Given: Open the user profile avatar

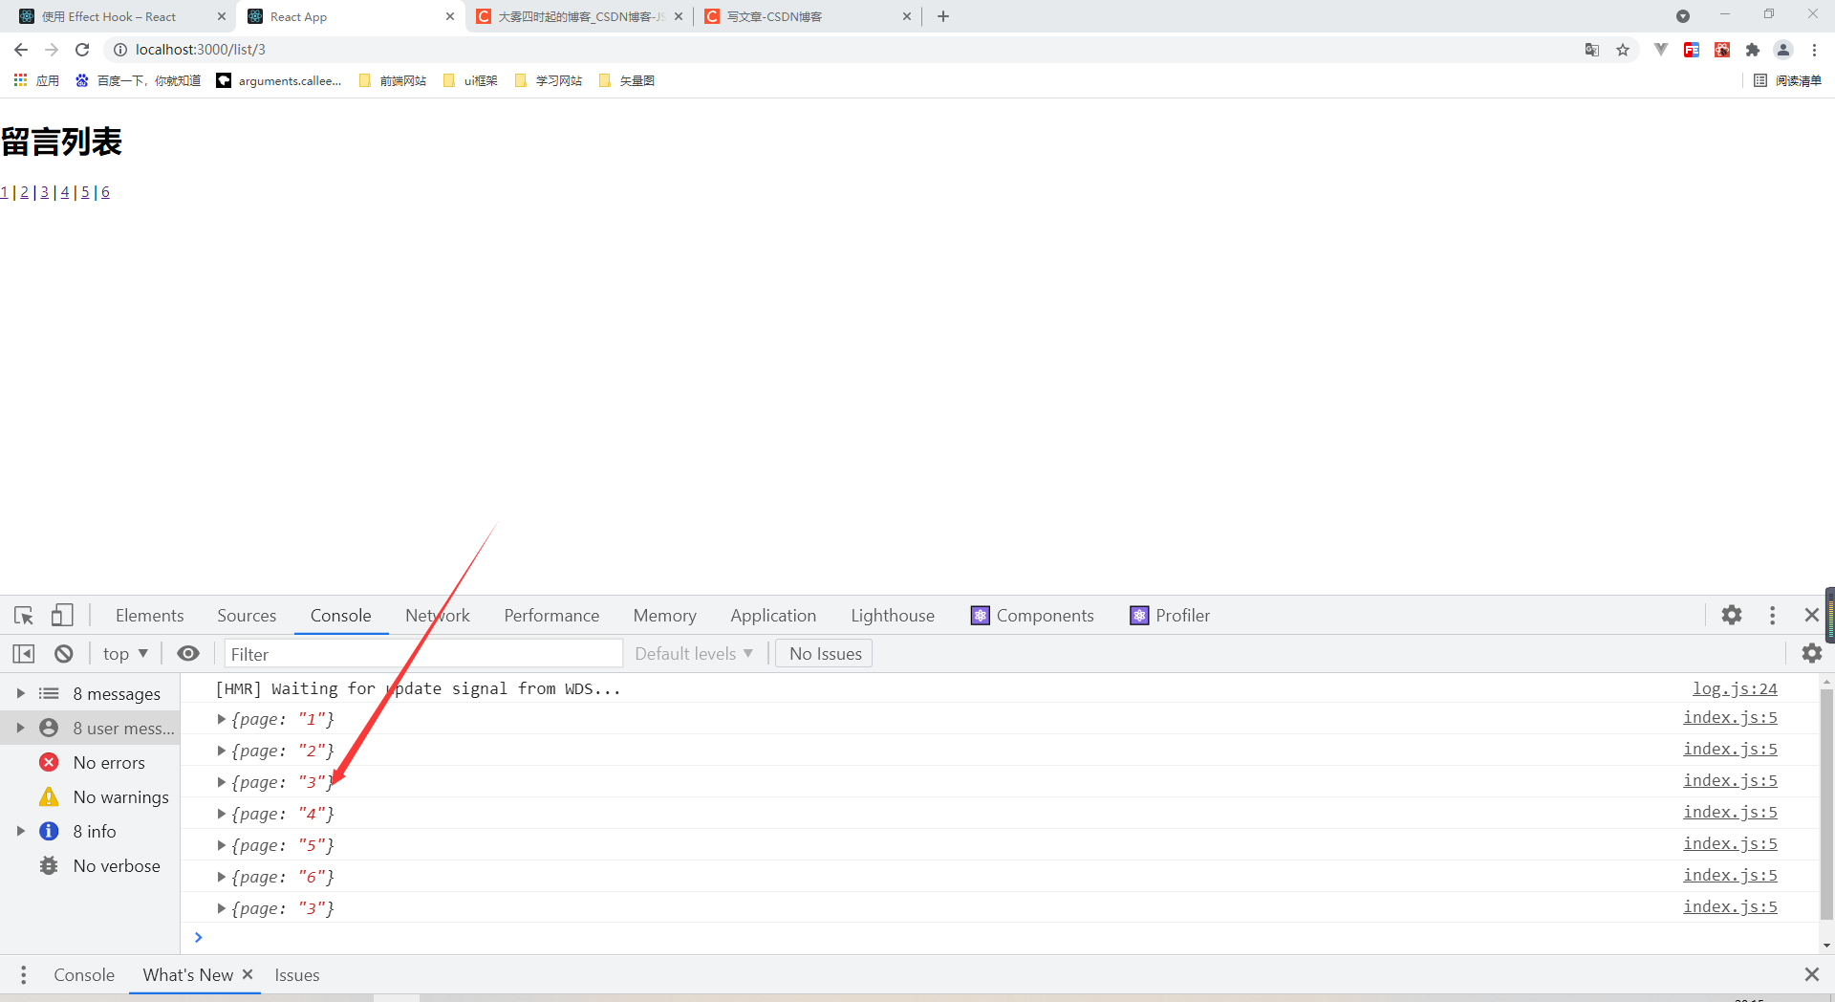Looking at the screenshot, I should pos(1783,50).
